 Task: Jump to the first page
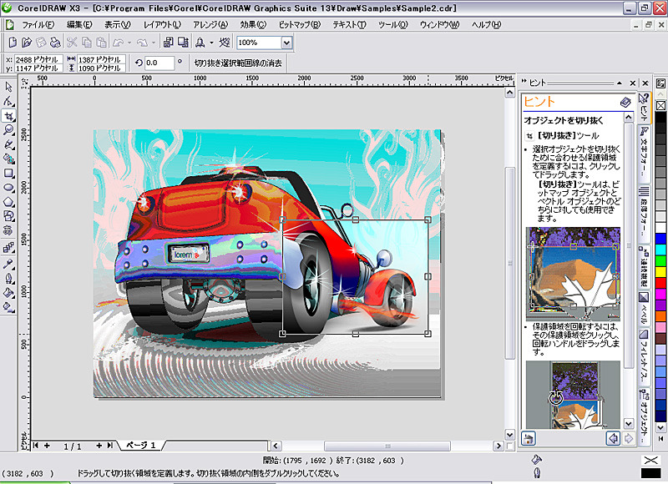tap(36, 446)
